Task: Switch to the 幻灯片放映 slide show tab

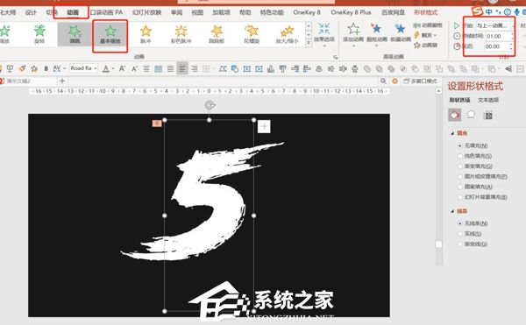Action: [x=146, y=12]
